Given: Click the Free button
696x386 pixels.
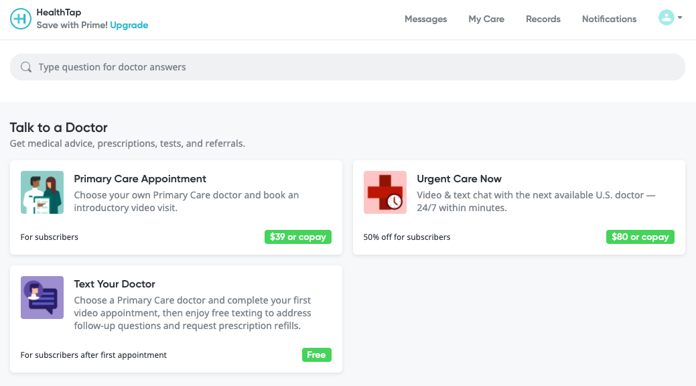Looking at the screenshot, I should click(316, 355).
